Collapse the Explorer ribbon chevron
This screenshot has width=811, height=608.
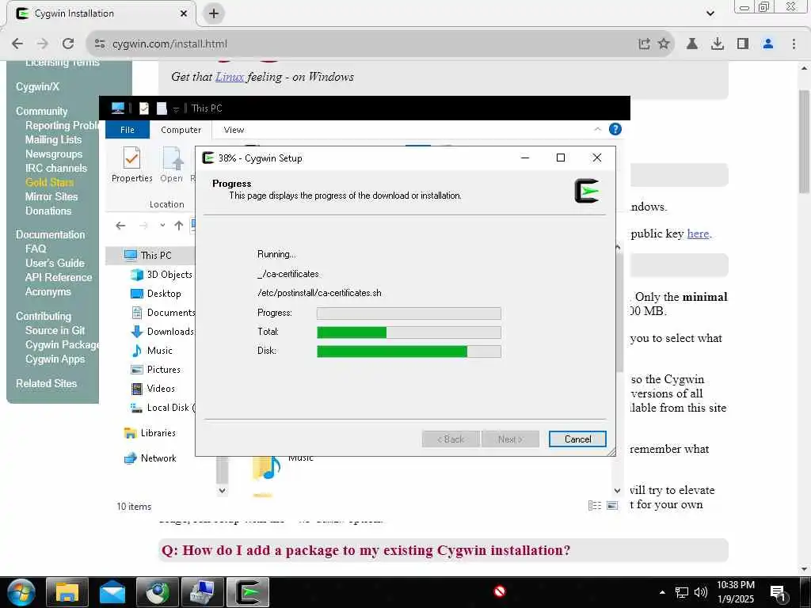click(597, 129)
